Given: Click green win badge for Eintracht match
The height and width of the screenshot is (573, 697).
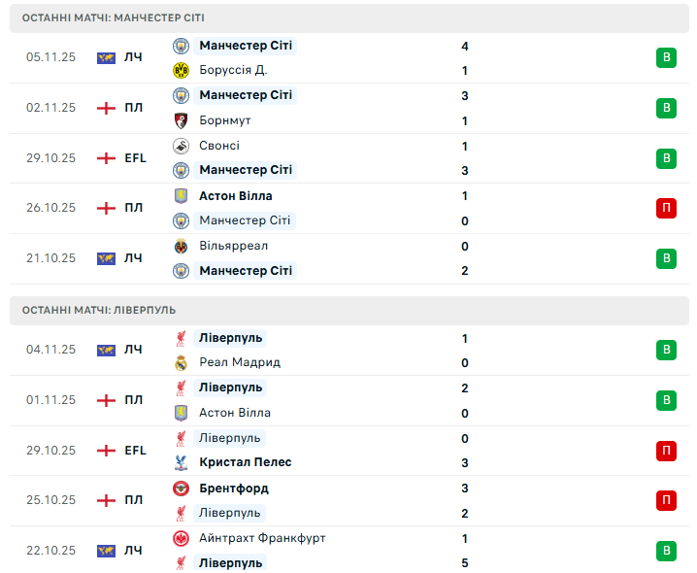Looking at the screenshot, I should 666,551.
